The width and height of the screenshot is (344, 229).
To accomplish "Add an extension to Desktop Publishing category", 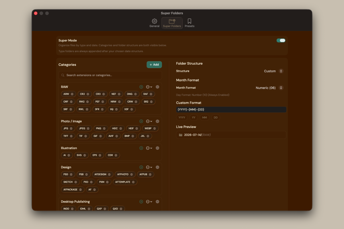I will tap(141, 202).
